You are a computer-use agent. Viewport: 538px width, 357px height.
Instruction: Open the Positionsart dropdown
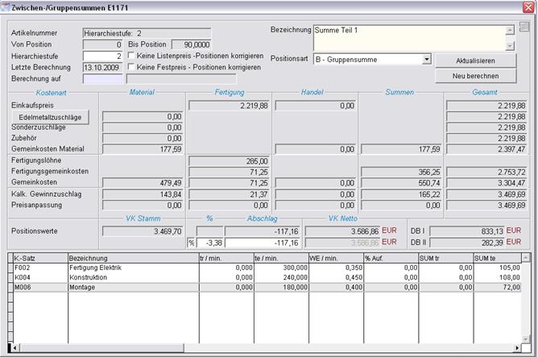(427, 60)
